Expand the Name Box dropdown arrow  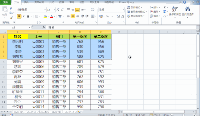click(x=29, y=27)
